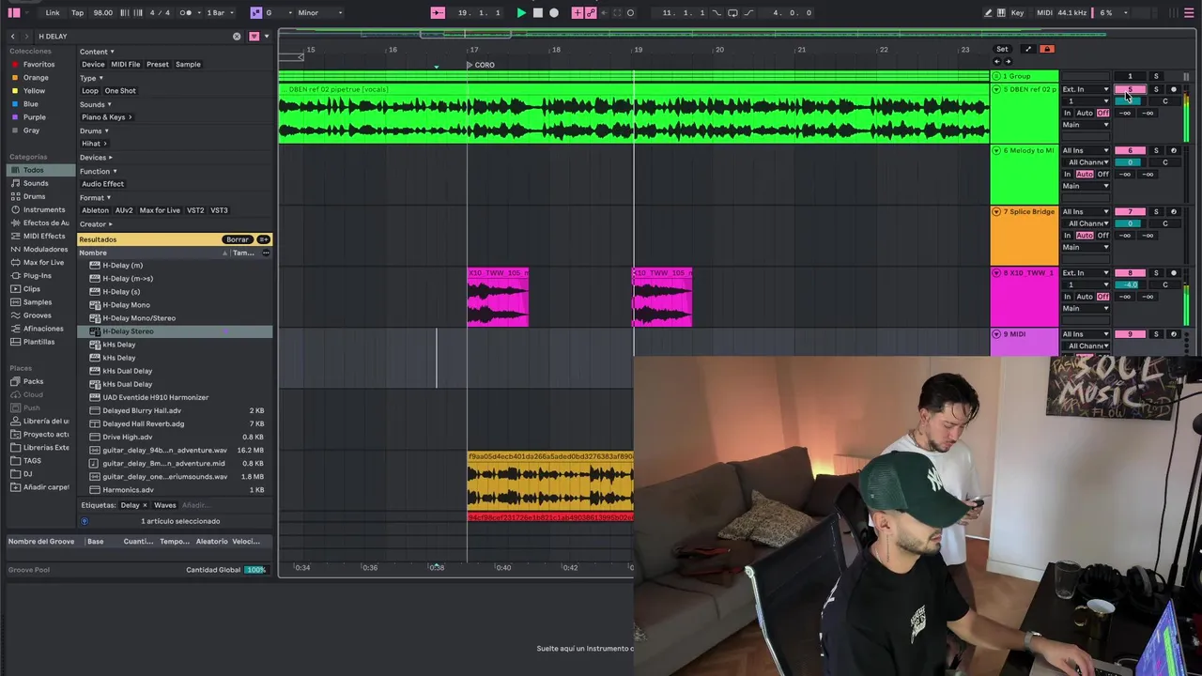Select the MIDI File filter tag
This screenshot has width=1202, height=676.
click(x=126, y=64)
